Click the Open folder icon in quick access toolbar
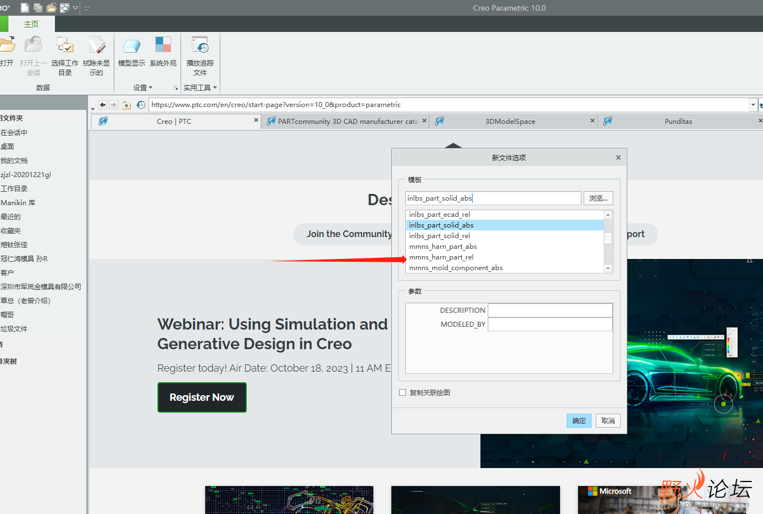 (x=52, y=8)
